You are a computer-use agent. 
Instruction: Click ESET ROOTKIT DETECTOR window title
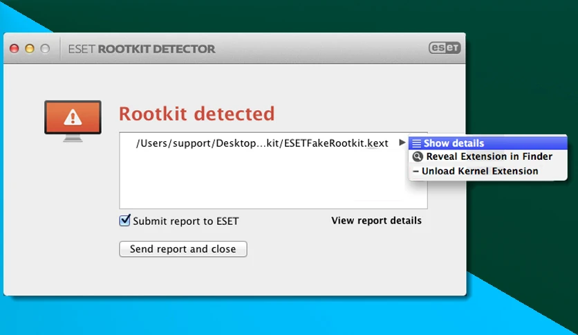[142, 49]
